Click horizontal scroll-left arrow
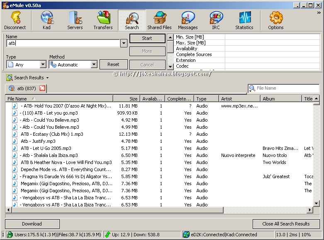The width and height of the screenshot is (324, 240). (x=8, y=210)
